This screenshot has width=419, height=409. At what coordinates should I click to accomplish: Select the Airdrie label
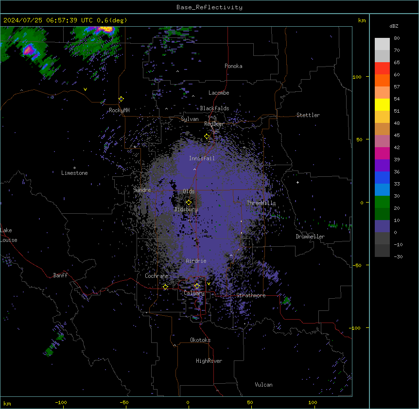coord(196,261)
